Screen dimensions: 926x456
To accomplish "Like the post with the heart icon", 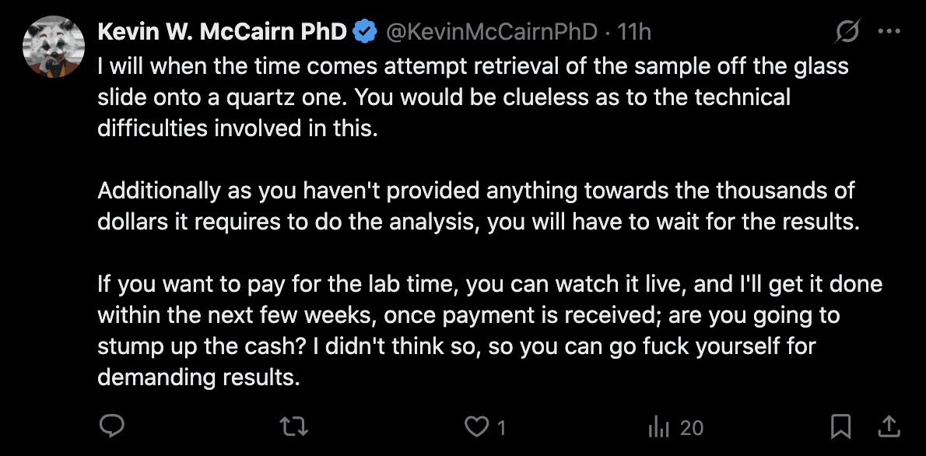I will [x=475, y=426].
